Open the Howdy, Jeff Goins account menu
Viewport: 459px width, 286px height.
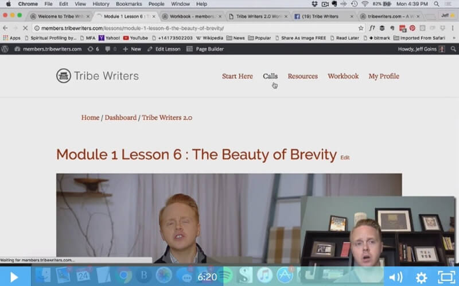point(421,49)
